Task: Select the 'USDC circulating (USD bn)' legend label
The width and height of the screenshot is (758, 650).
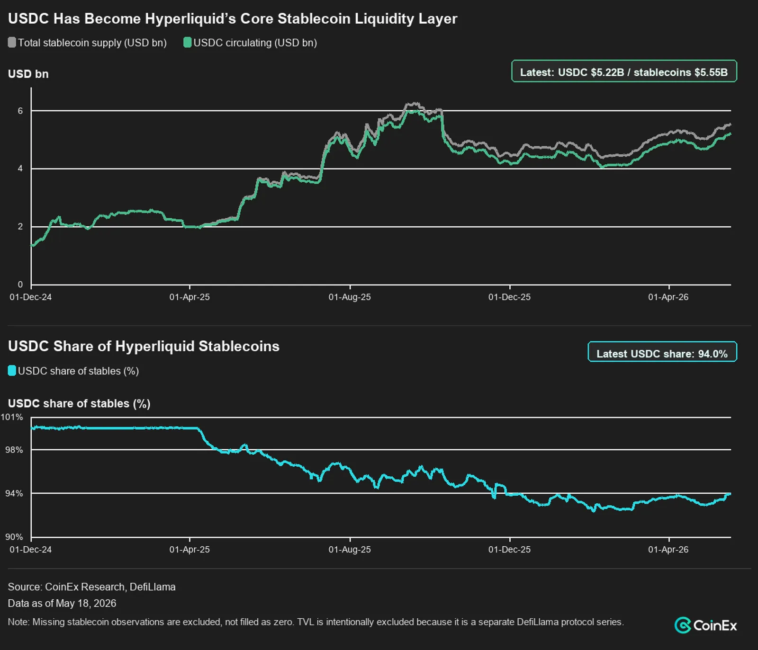Action: 255,43
